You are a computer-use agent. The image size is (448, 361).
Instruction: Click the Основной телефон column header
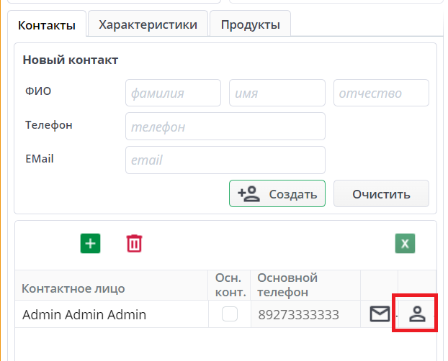point(287,285)
